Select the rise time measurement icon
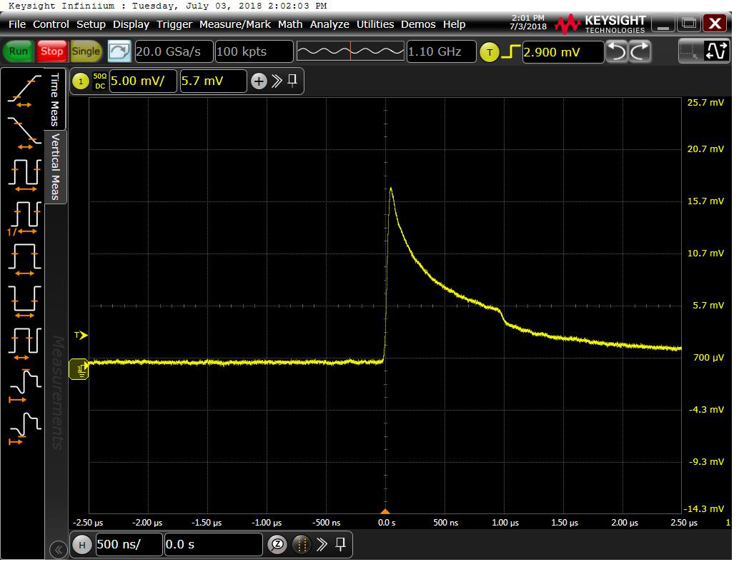739x567 pixels. point(24,90)
